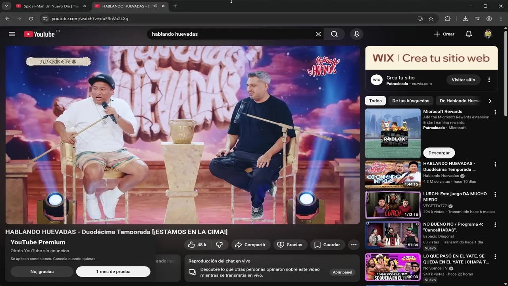Click Crea tu sitio ad title
Image resolution: width=508 pixels, height=286 pixels.
(x=400, y=78)
